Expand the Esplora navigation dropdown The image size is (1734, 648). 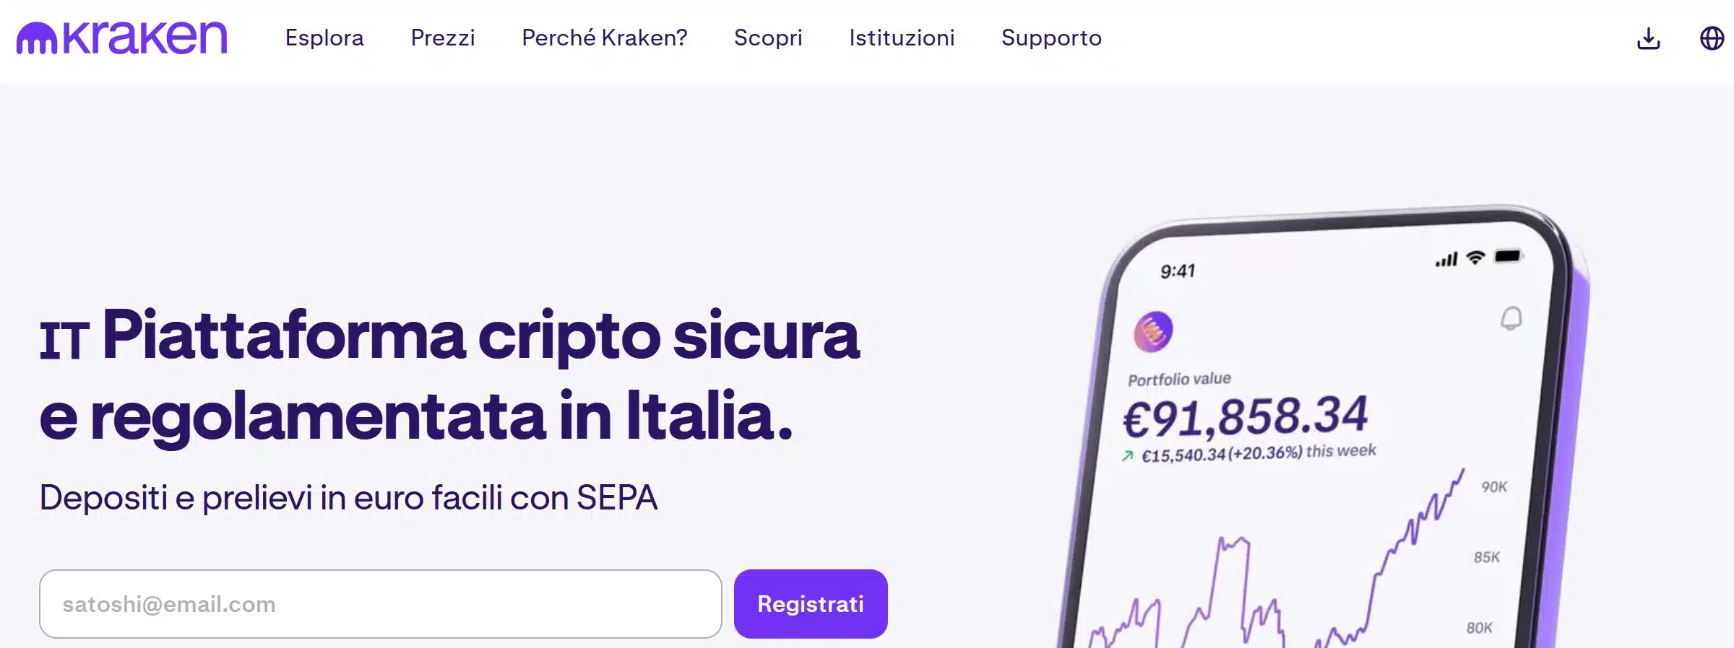tap(325, 38)
